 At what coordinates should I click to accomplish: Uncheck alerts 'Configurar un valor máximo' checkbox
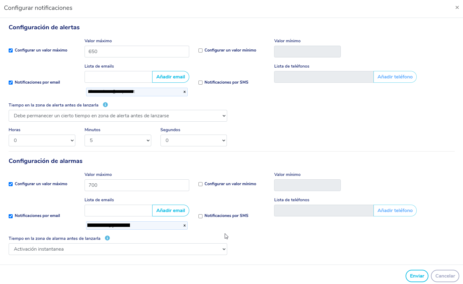point(11,50)
